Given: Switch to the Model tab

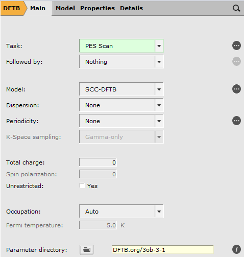Looking at the screenshot, I should click(x=65, y=8).
